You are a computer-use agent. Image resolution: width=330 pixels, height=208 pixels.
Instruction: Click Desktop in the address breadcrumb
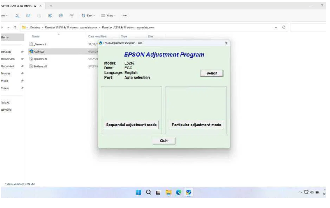tap(35, 28)
